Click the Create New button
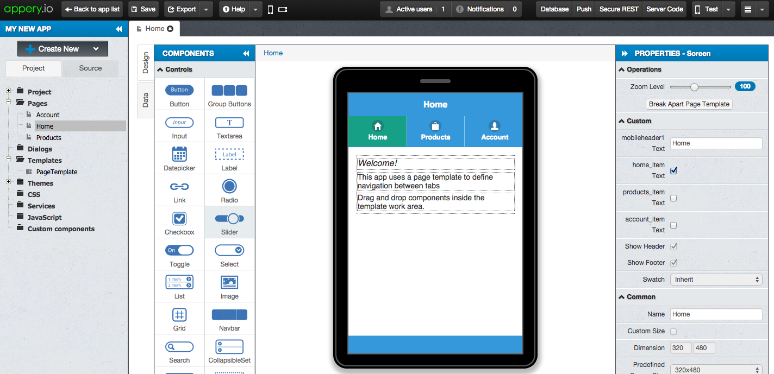The width and height of the screenshot is (774, 374). [52, 49]
